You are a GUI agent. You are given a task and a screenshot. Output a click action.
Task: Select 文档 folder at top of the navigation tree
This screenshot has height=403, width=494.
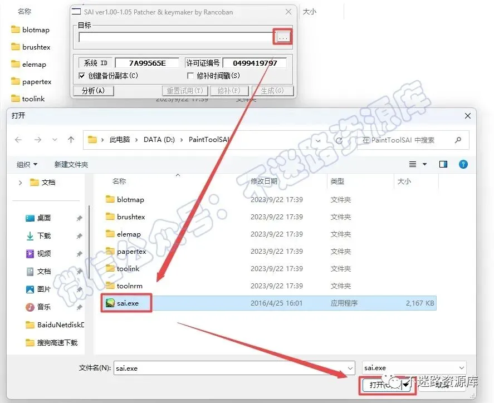point(42,182)
